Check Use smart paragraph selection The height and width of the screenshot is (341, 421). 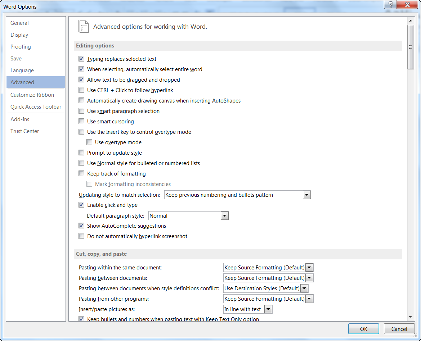click(x=81, y=111)
